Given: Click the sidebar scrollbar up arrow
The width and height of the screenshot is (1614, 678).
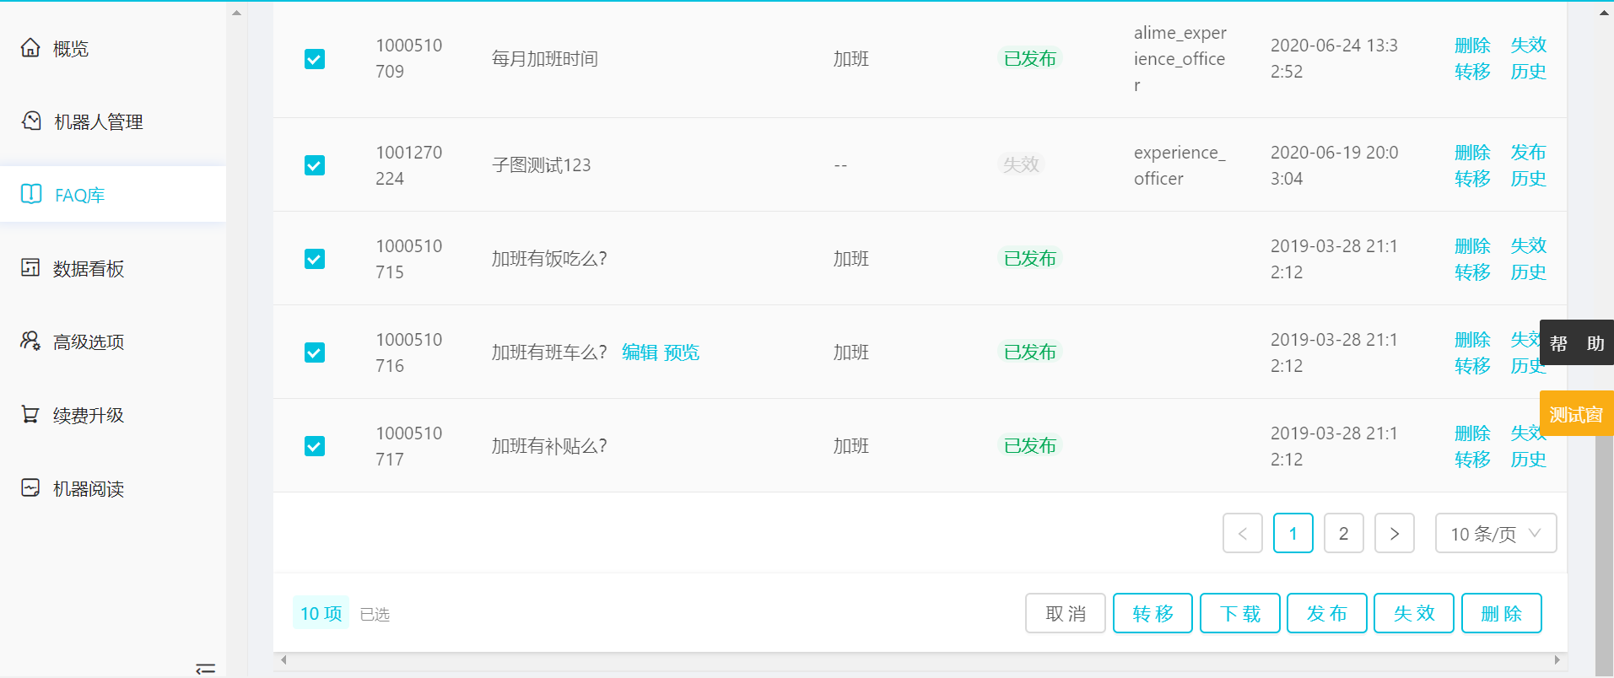Looking at the screenshot, I should pyautogui.click(x=236, y=13).
